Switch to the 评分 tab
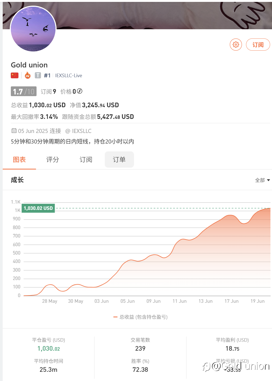 [x=53, y=159]
